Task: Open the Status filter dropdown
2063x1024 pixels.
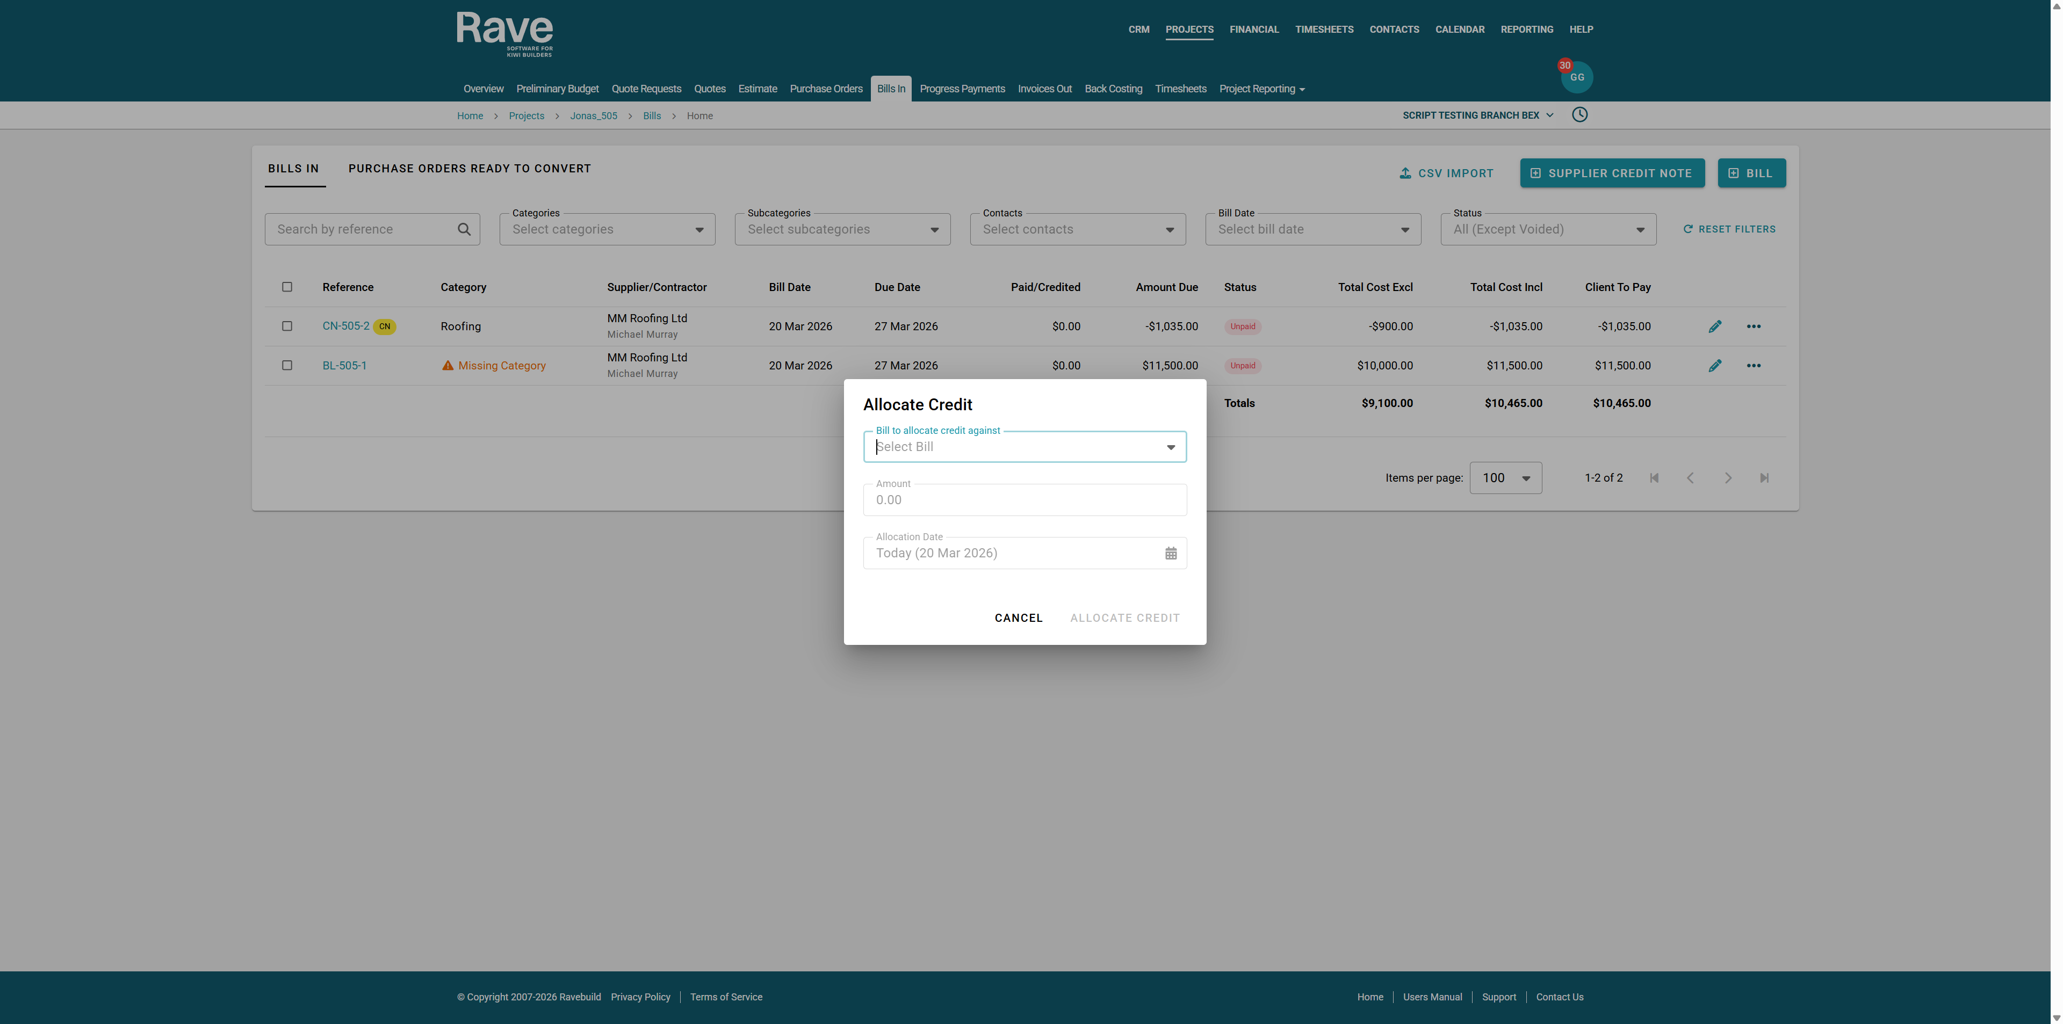Action: pyautogui.click(x=1547, y=229)
